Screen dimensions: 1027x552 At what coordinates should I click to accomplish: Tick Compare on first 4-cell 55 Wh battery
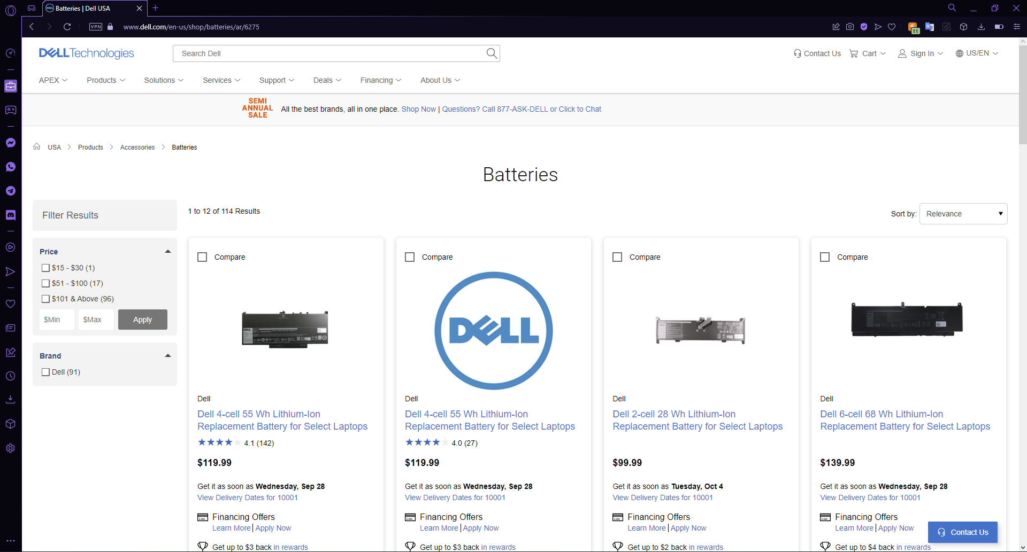pos(202,257)
